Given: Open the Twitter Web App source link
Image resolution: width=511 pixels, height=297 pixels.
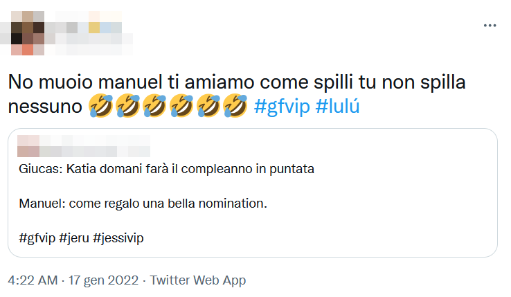Looking at the screenshot, I should pos(197,280).
